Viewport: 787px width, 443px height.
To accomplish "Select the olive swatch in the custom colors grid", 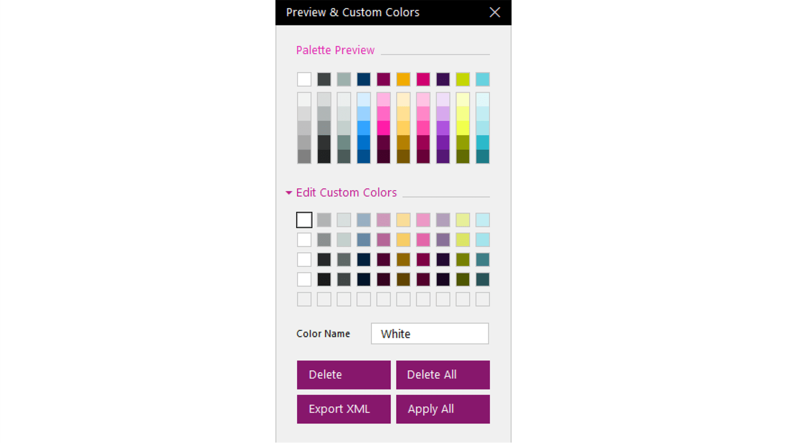I will pos(462,259).
